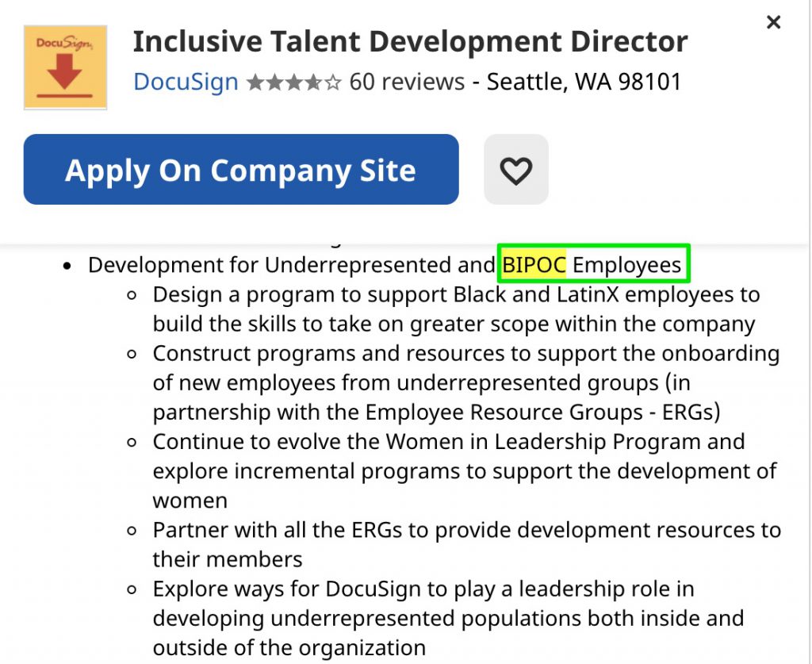Click the hollow bullet before Explore ways
Screen dimensions: 812x664
tap(133, 589)
